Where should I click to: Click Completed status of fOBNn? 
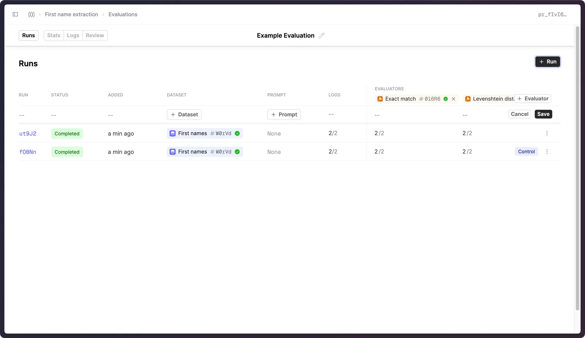tap(67, 152)
